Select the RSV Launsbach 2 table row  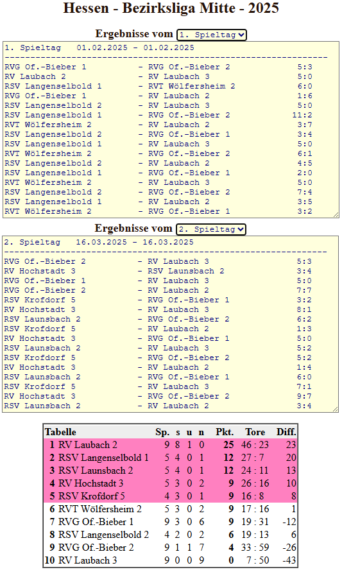coord(171,471)
